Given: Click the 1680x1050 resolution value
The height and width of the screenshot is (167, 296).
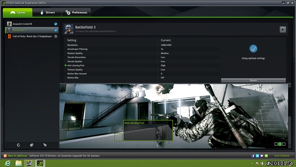Looking at the screenshot, I should coord(166,45).
